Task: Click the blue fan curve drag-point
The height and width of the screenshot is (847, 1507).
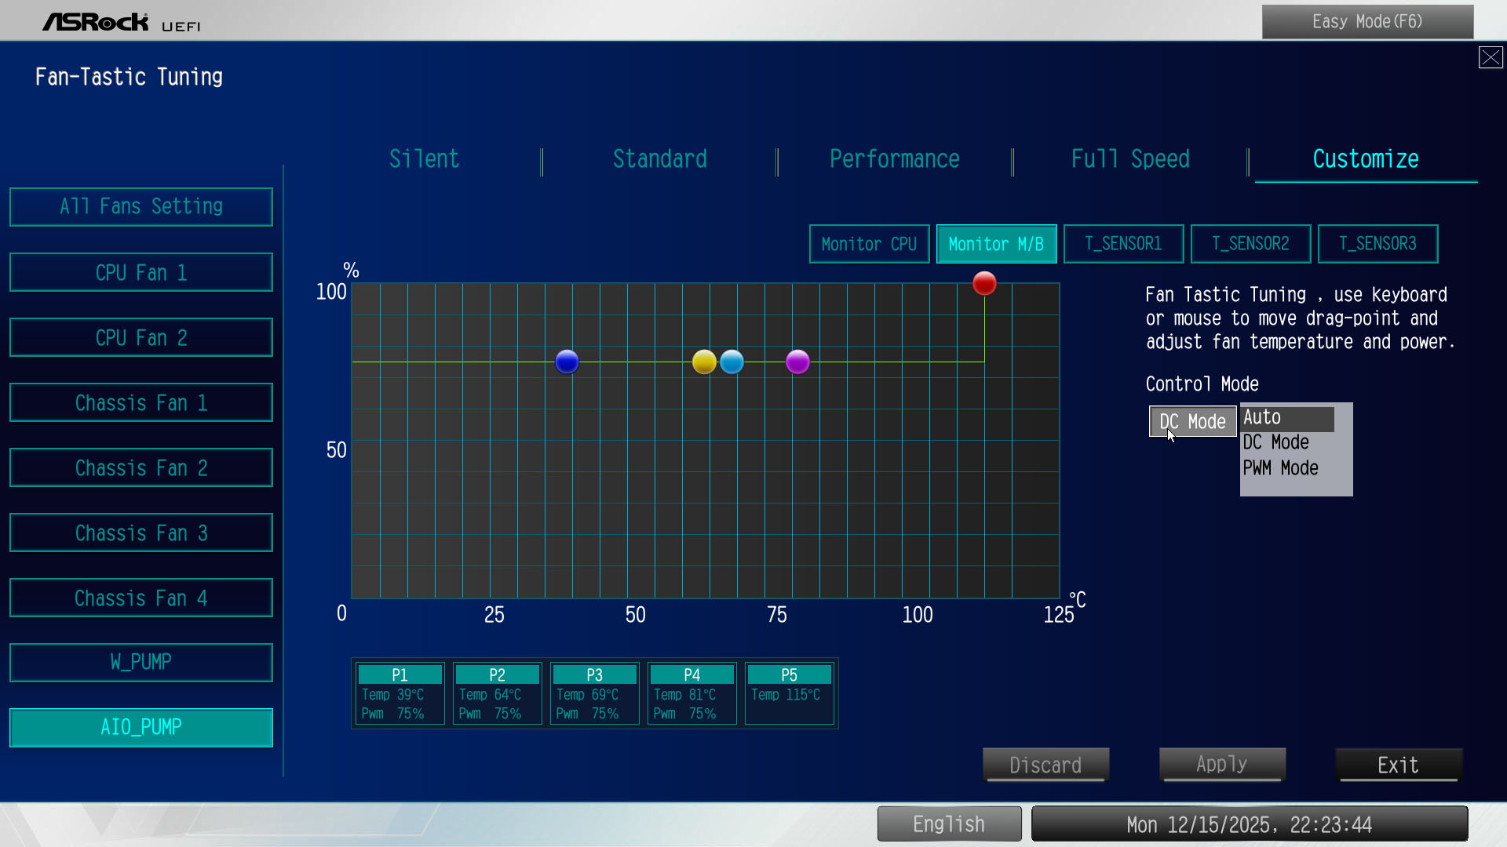Action: (567, 362)
